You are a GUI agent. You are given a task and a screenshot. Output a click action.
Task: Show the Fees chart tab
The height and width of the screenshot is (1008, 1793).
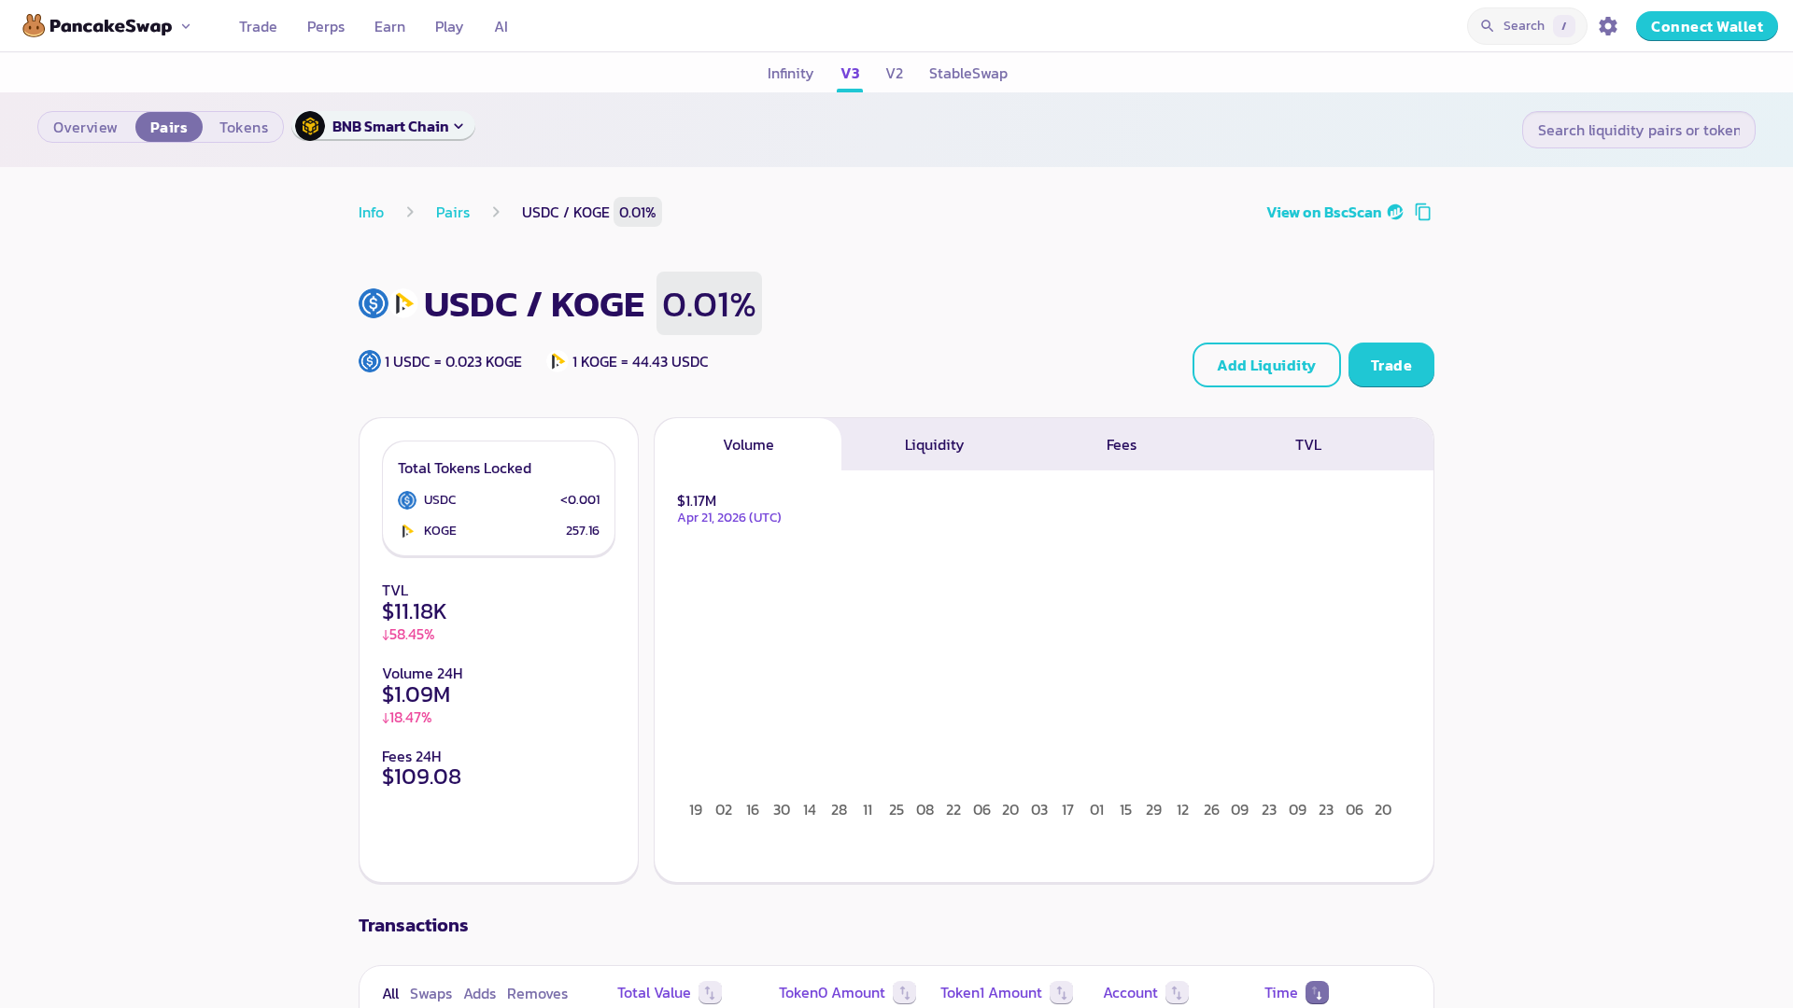[1122, 444]
